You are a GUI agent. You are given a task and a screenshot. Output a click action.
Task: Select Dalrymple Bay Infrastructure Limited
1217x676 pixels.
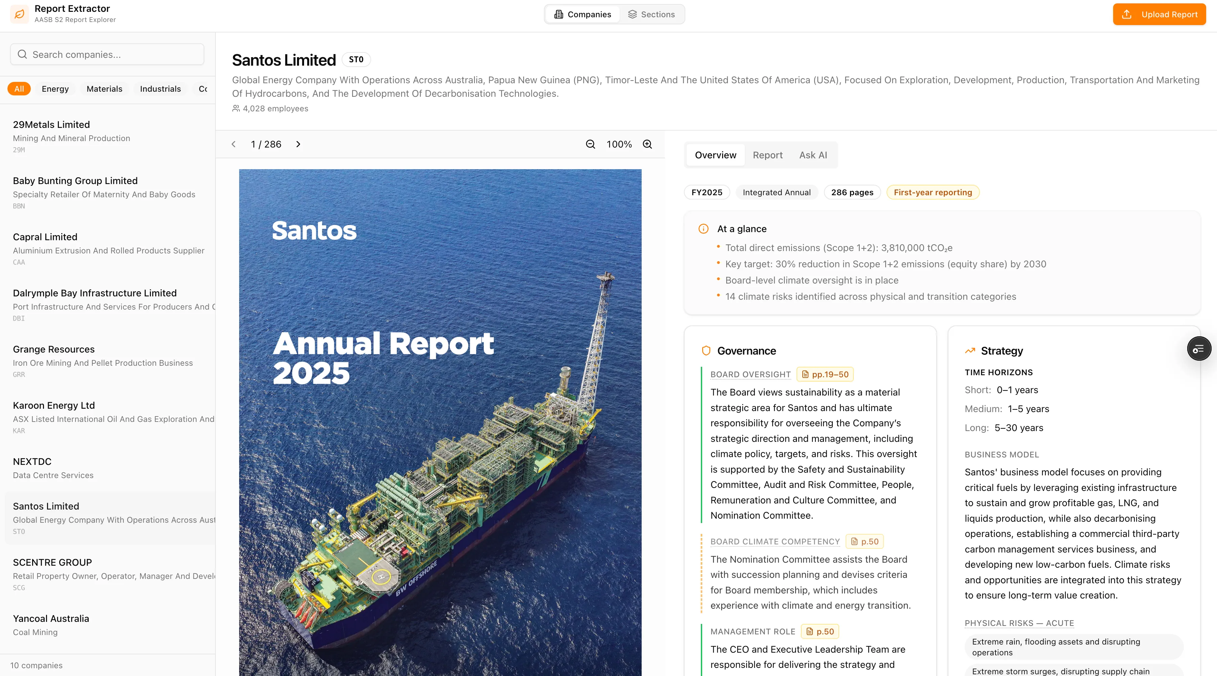coord(110,305)
